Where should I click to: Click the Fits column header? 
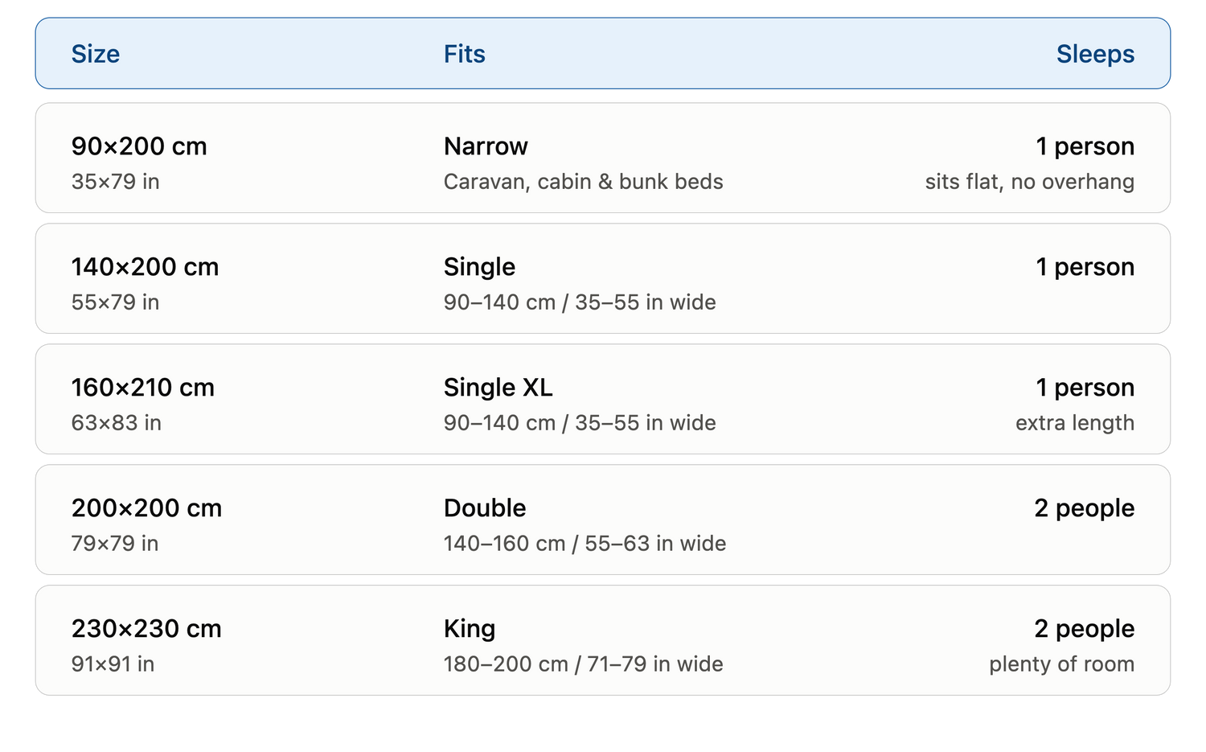pyautogui.click(x=464, y=54)
